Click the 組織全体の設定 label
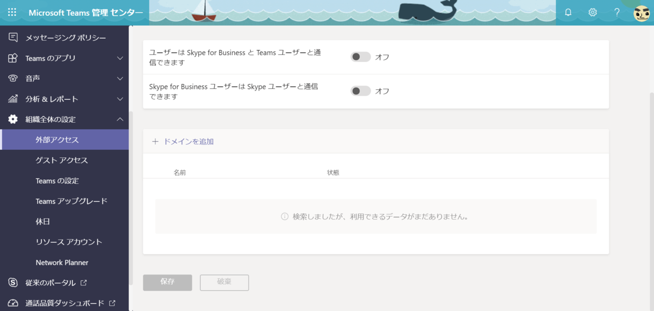 tap(50, 119)
